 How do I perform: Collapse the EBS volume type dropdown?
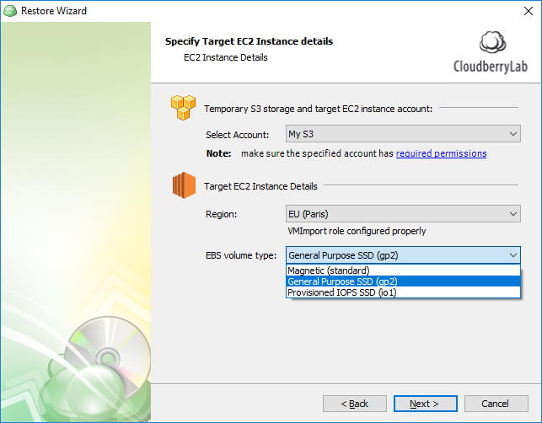point(513,255)
